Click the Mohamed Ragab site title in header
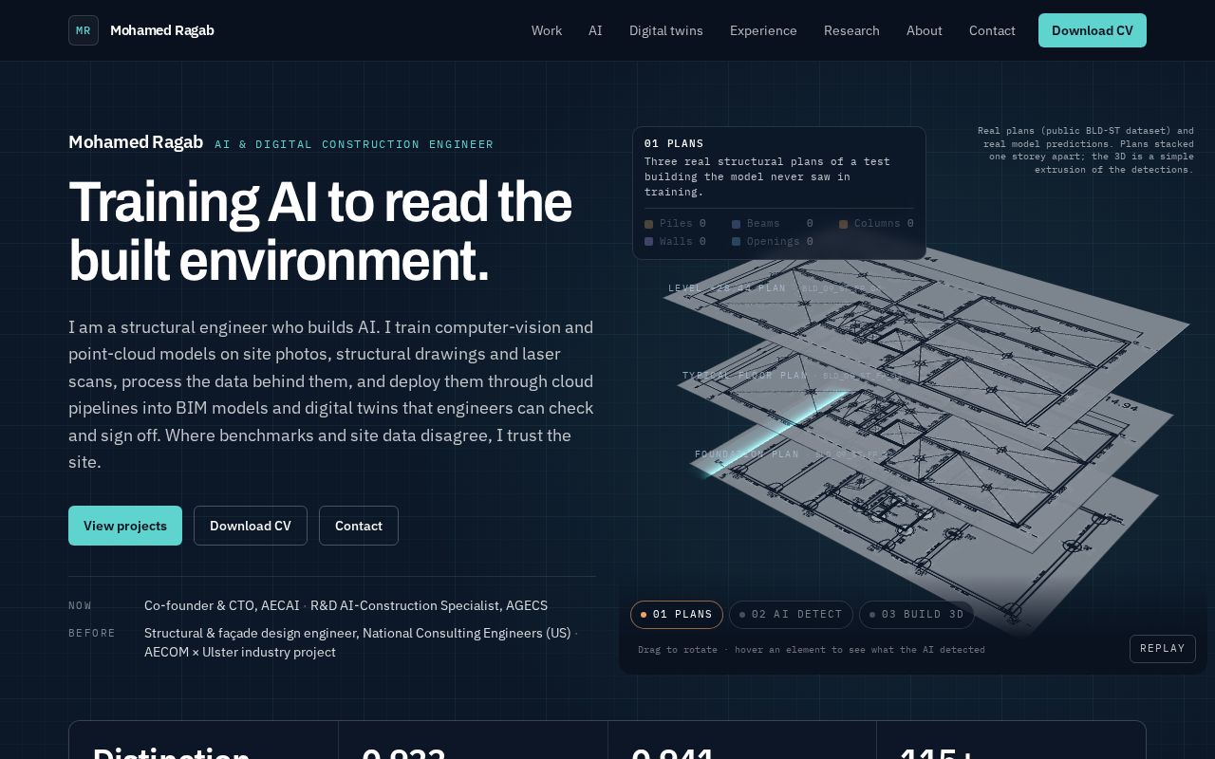Screen dimensions: 1215x759 (162, 30)
